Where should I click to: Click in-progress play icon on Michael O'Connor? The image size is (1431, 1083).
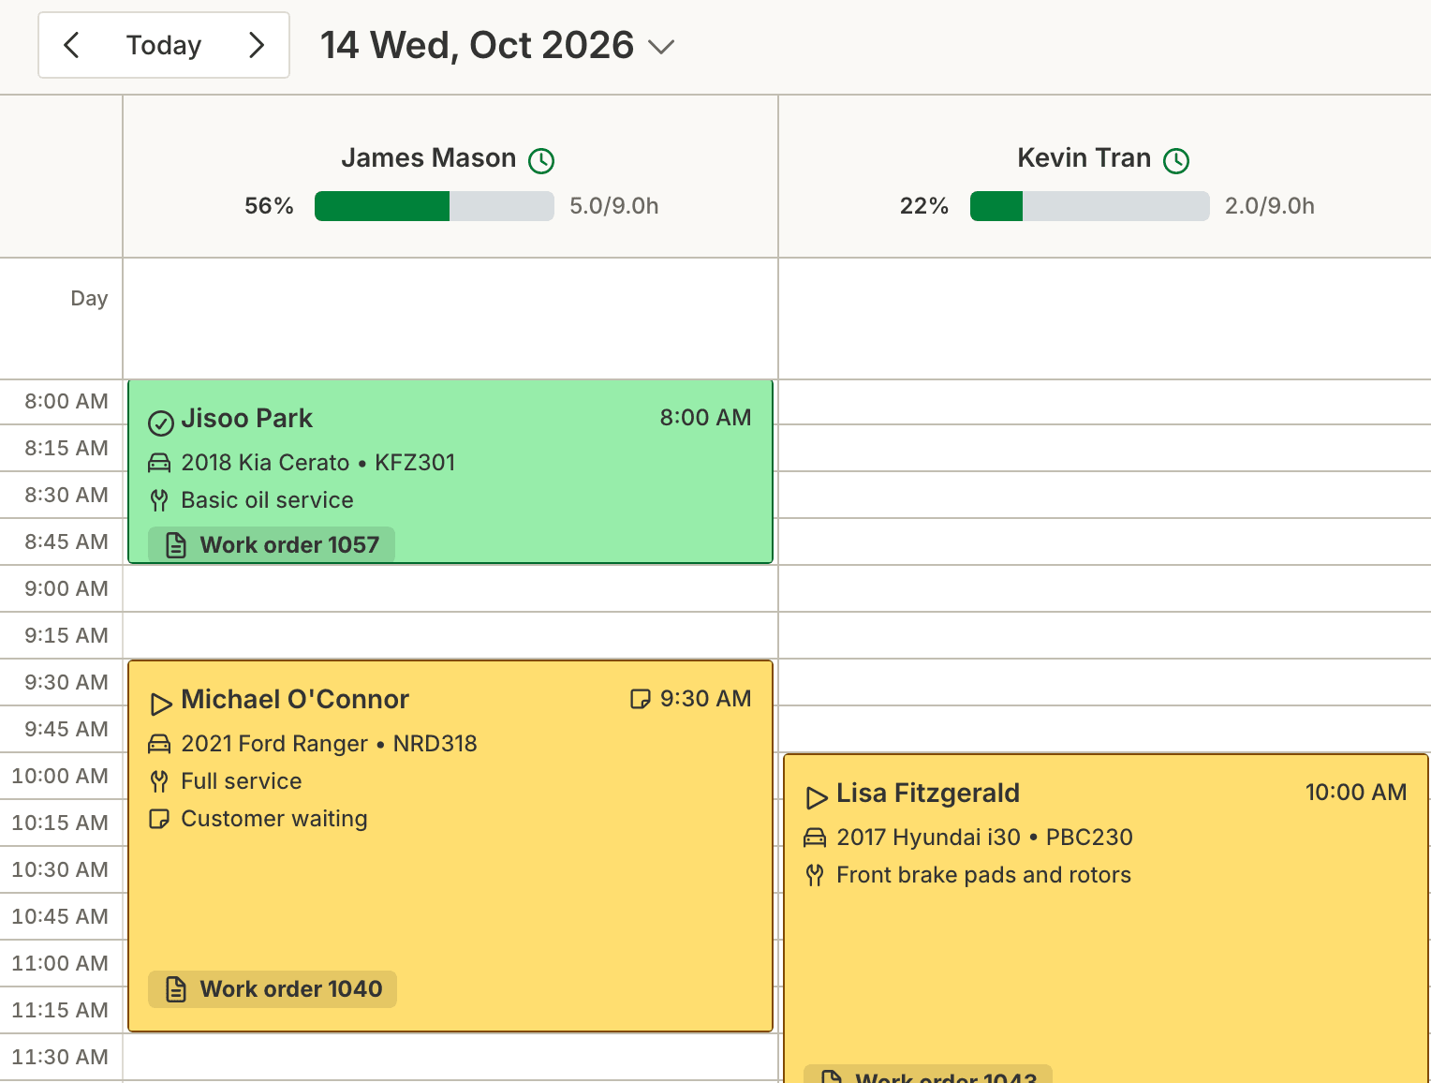tap(161, 704)
